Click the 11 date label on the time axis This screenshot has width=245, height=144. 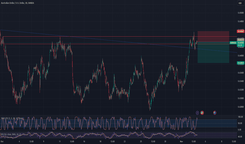tap(60, 141)
